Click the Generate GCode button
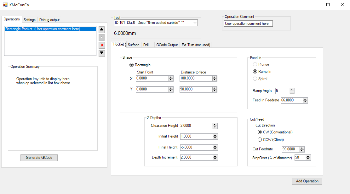This screenshot has width=350, height=194. 39,158
